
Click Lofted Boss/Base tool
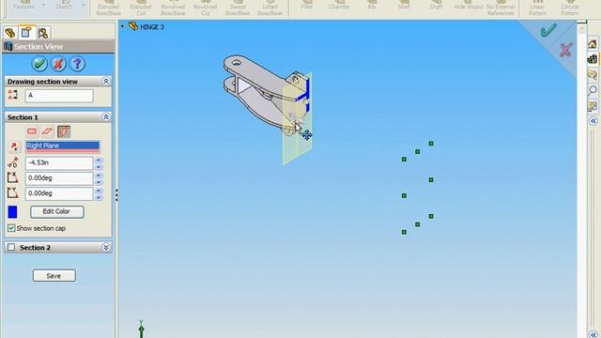(x=270, y=8)
